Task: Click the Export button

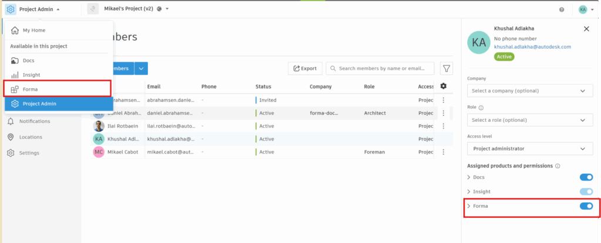Action: [305, 69]
